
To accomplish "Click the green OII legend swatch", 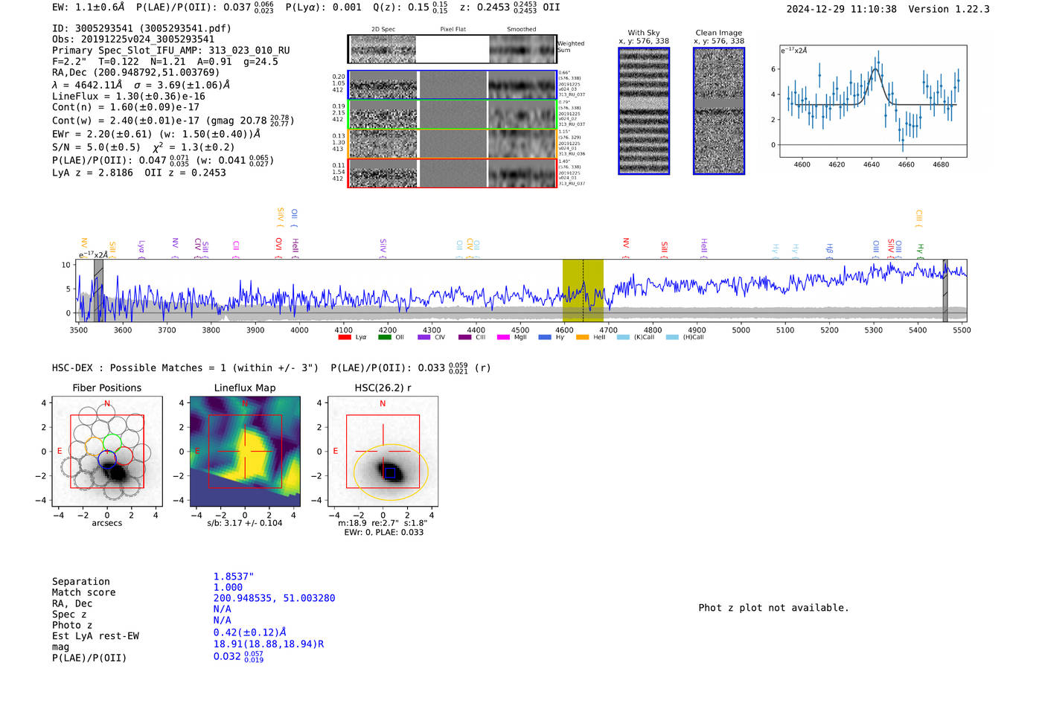I will (x=384, y=338).
